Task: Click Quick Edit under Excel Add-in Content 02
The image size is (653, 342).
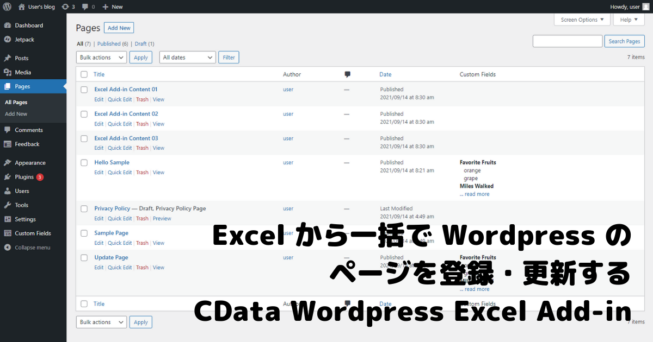Action: pos(120,124)
